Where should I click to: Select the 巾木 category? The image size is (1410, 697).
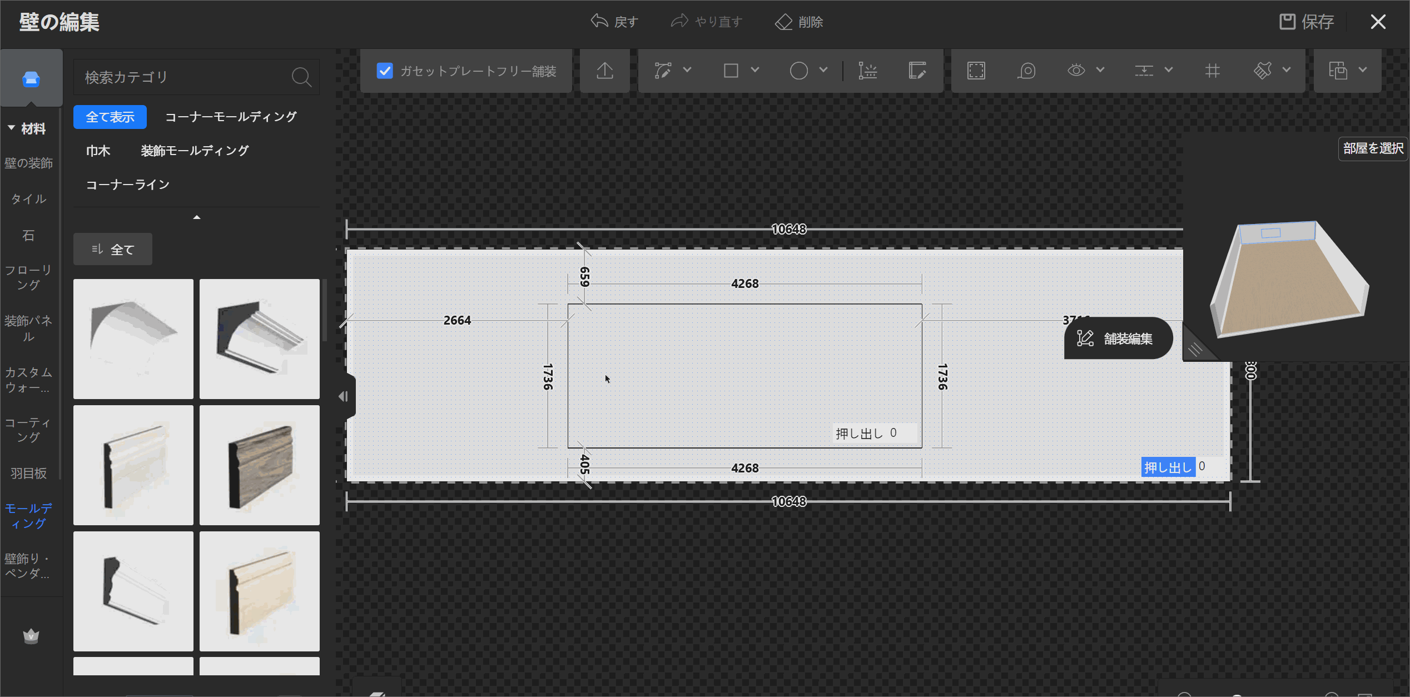98,151
